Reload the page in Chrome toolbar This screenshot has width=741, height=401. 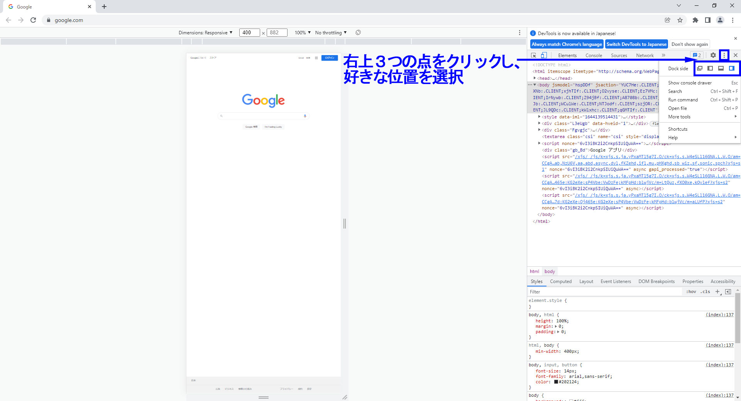pyautogui.click(x=33, y=20)
